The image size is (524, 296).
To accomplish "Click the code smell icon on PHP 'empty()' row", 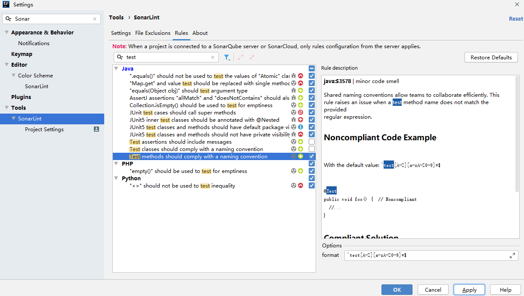I will point(294,171).
